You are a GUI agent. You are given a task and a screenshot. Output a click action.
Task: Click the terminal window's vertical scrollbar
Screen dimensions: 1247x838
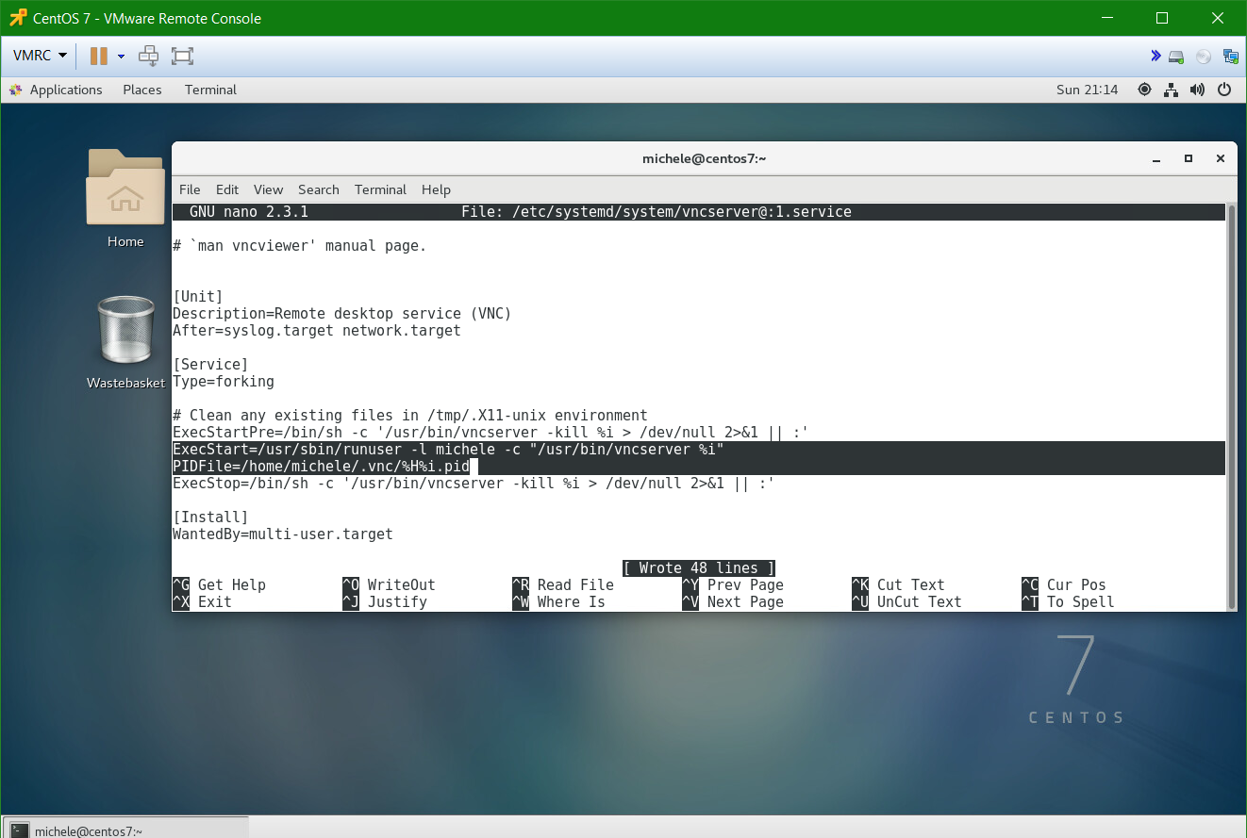click(x=1231, y=407)
